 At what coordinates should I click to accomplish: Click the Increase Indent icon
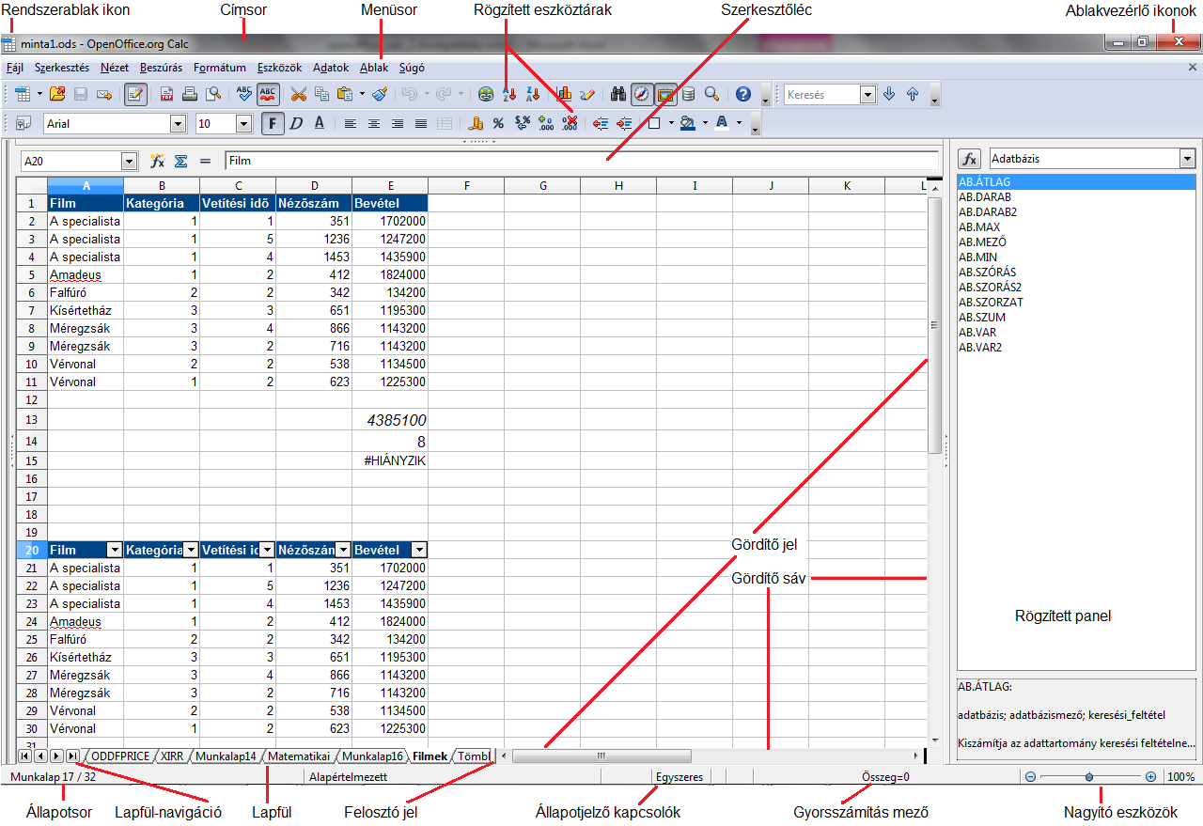pyautogui.click(x=623, y=123)
